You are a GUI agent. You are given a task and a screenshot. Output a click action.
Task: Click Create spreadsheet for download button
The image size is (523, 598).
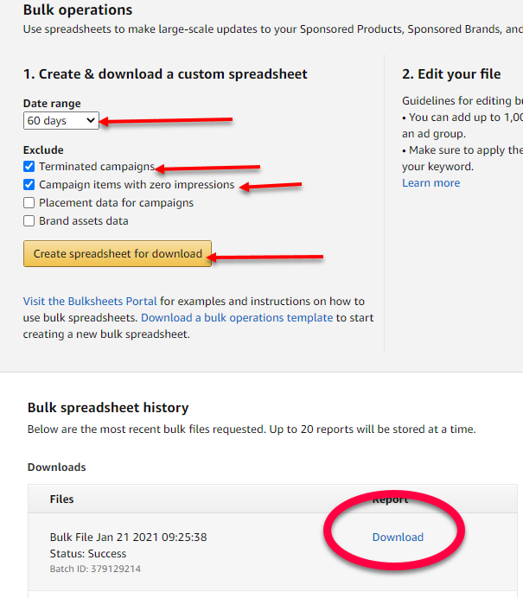118,253
